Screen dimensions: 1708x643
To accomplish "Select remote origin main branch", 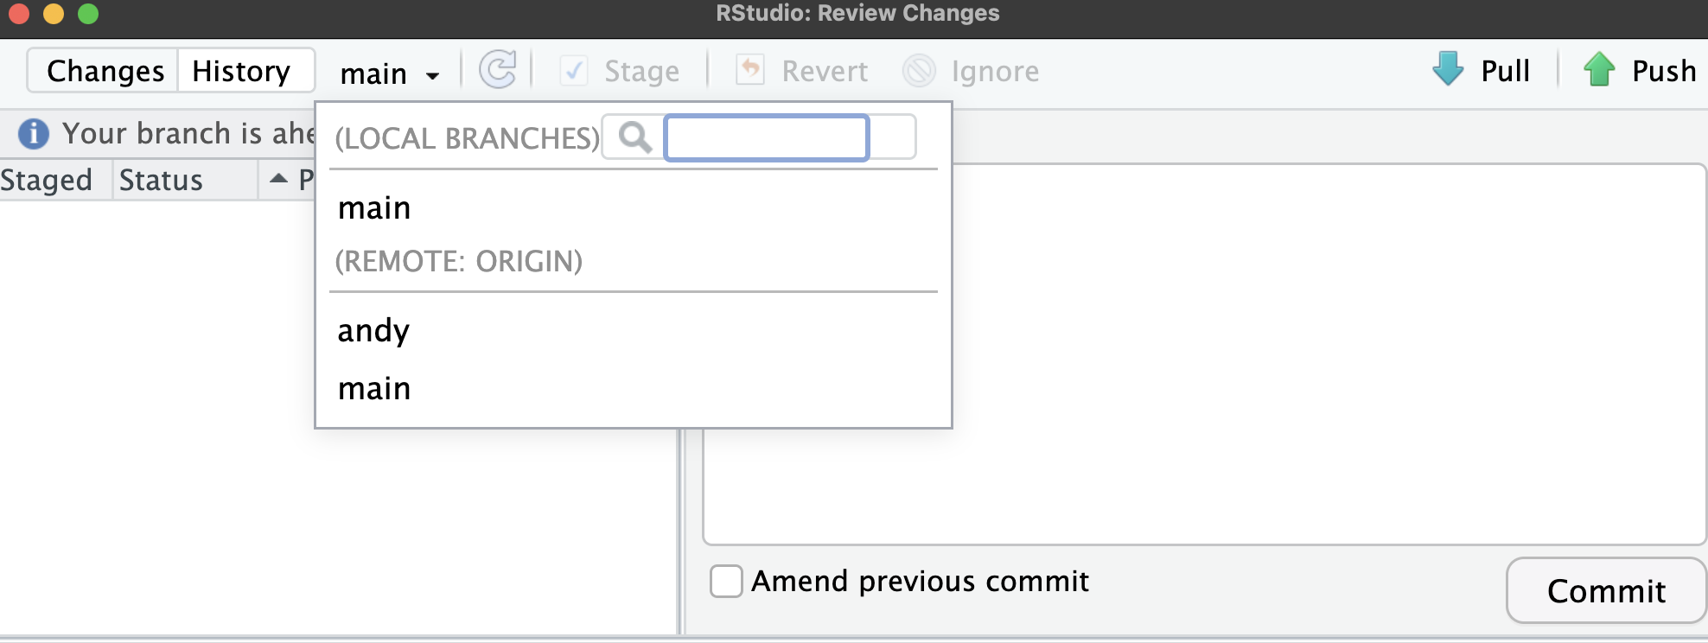I will [374, 389].
